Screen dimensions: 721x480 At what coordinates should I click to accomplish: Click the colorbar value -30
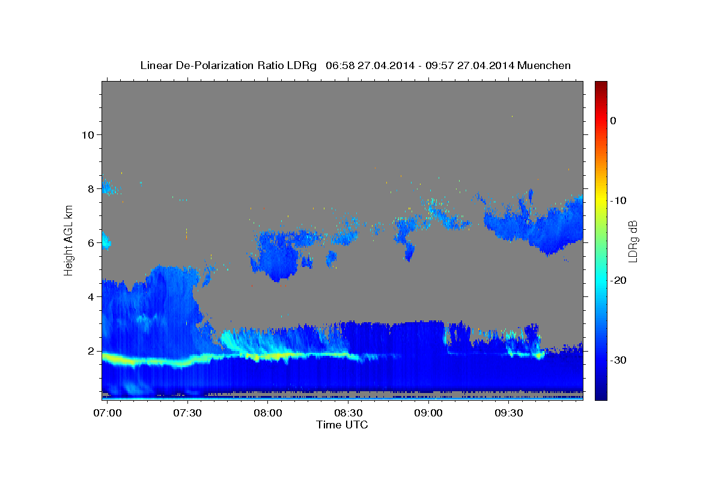point(618,360)
